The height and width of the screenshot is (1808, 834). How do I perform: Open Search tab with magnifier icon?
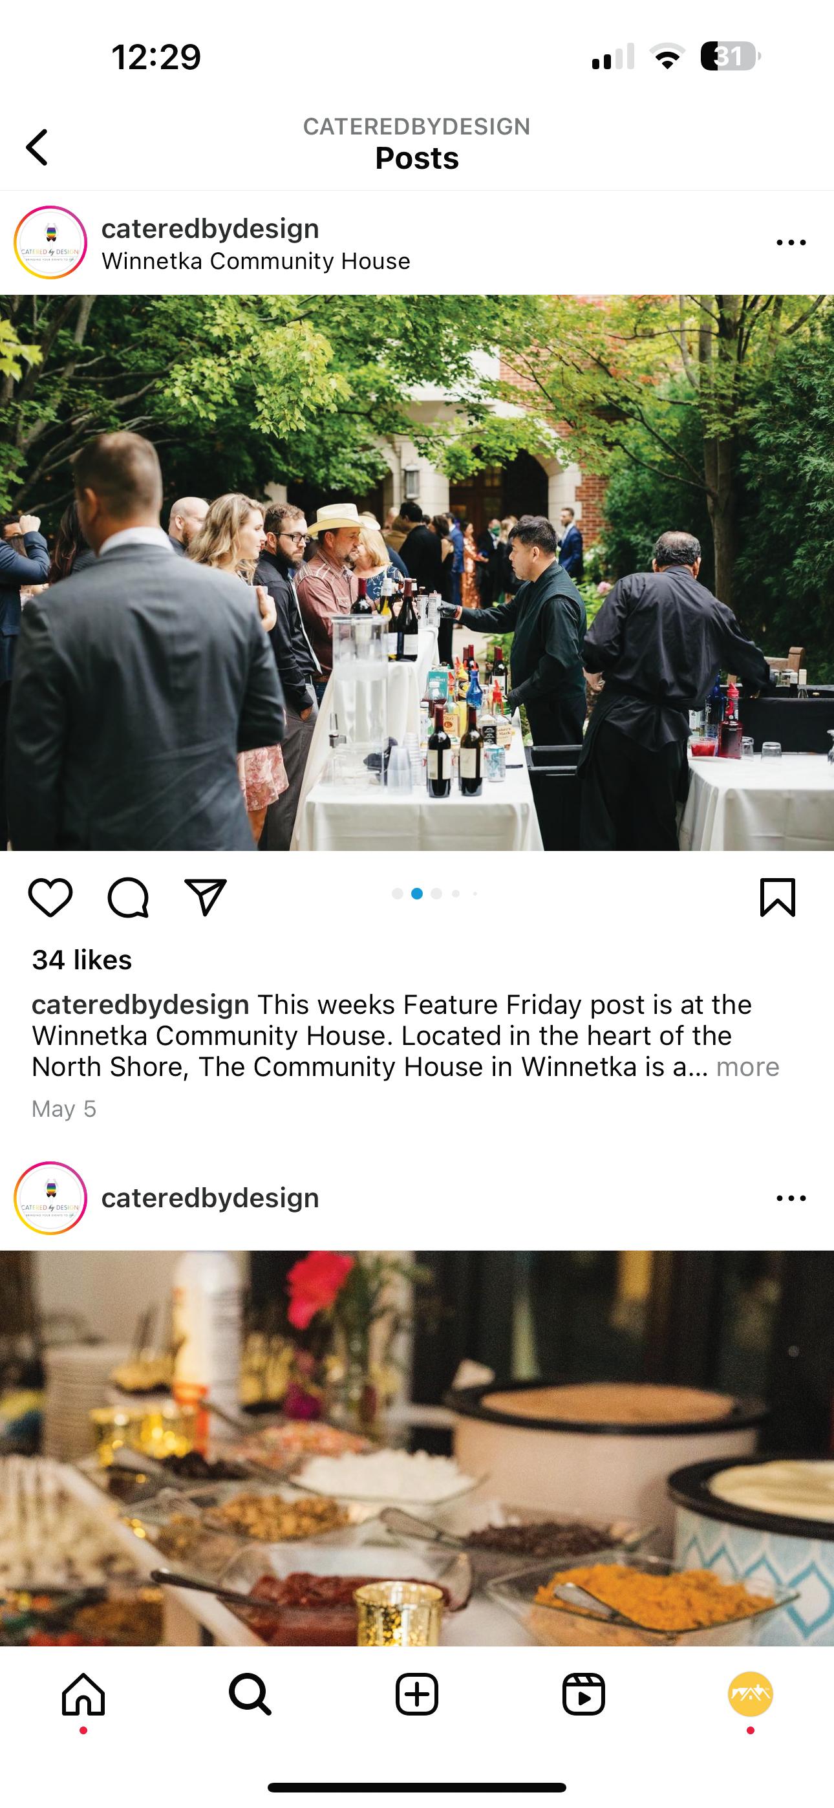[x=250, y=1694]
